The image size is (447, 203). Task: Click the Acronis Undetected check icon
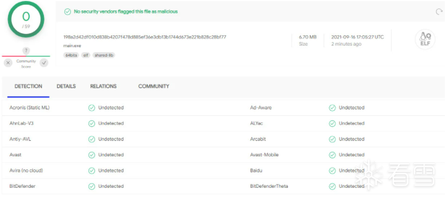tap(91, 108)
